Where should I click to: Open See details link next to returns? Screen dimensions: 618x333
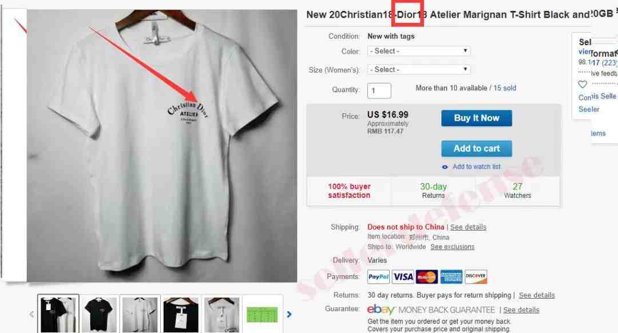(537, 295)
